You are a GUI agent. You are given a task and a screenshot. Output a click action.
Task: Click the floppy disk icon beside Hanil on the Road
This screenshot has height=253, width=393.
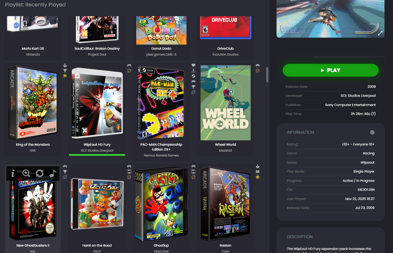click(x=129, y=172)
